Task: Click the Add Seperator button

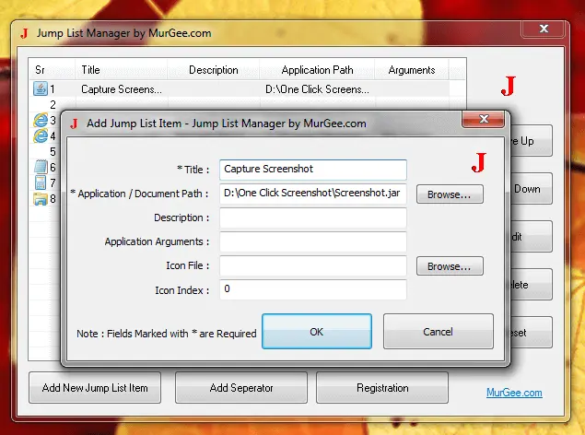Action: click(x=241, y=388)
